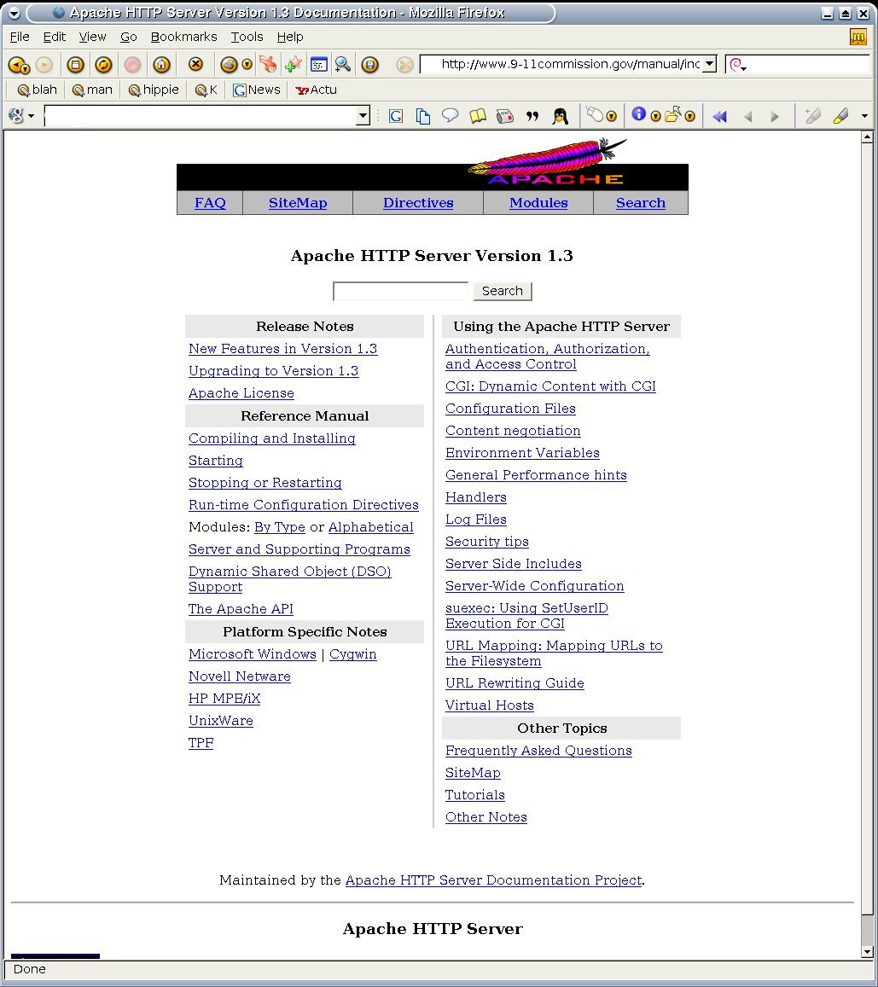Click the open book directory icon

pyautogui.click(x=478, y=116)
